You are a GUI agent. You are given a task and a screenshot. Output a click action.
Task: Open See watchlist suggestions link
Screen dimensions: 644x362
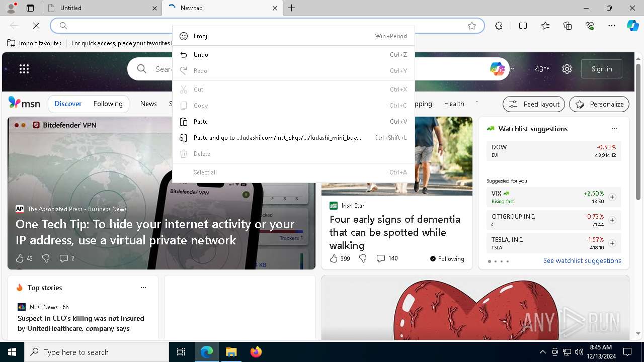(582, 260)
